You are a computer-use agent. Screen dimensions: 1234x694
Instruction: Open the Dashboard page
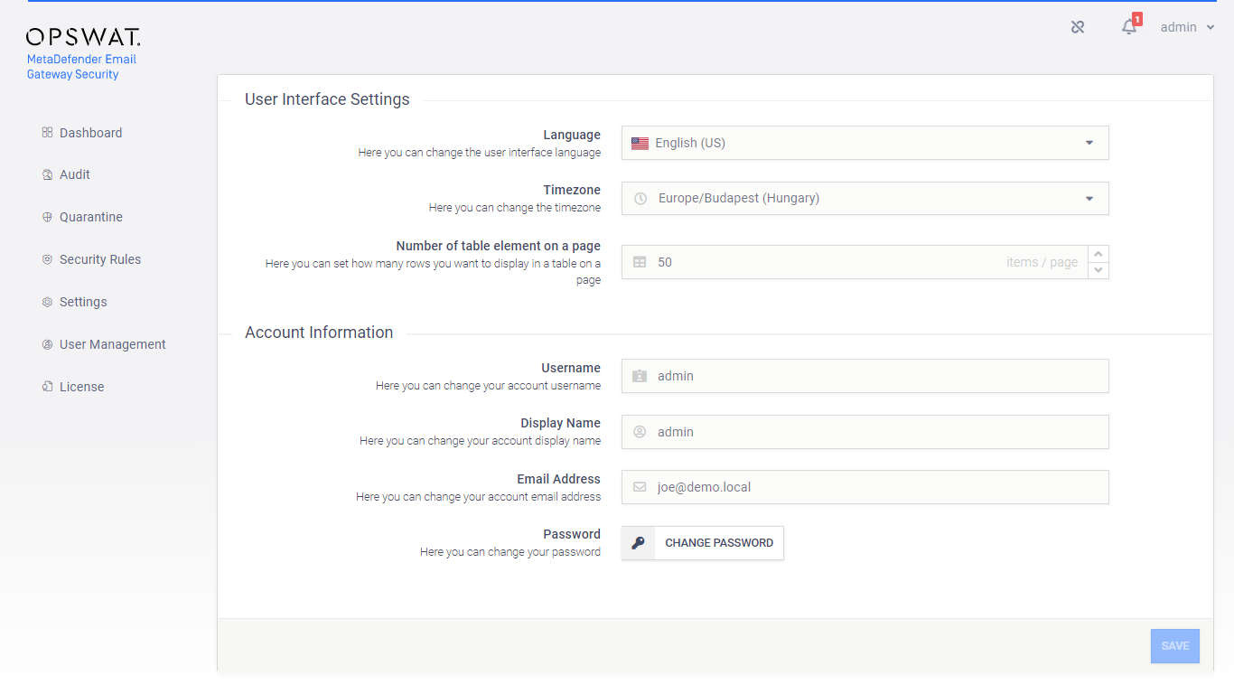[90, 133]
